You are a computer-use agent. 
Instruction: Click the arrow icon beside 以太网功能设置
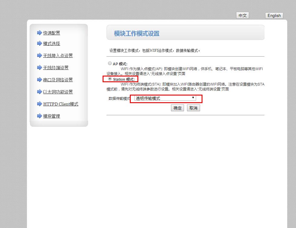pos(39,92)
